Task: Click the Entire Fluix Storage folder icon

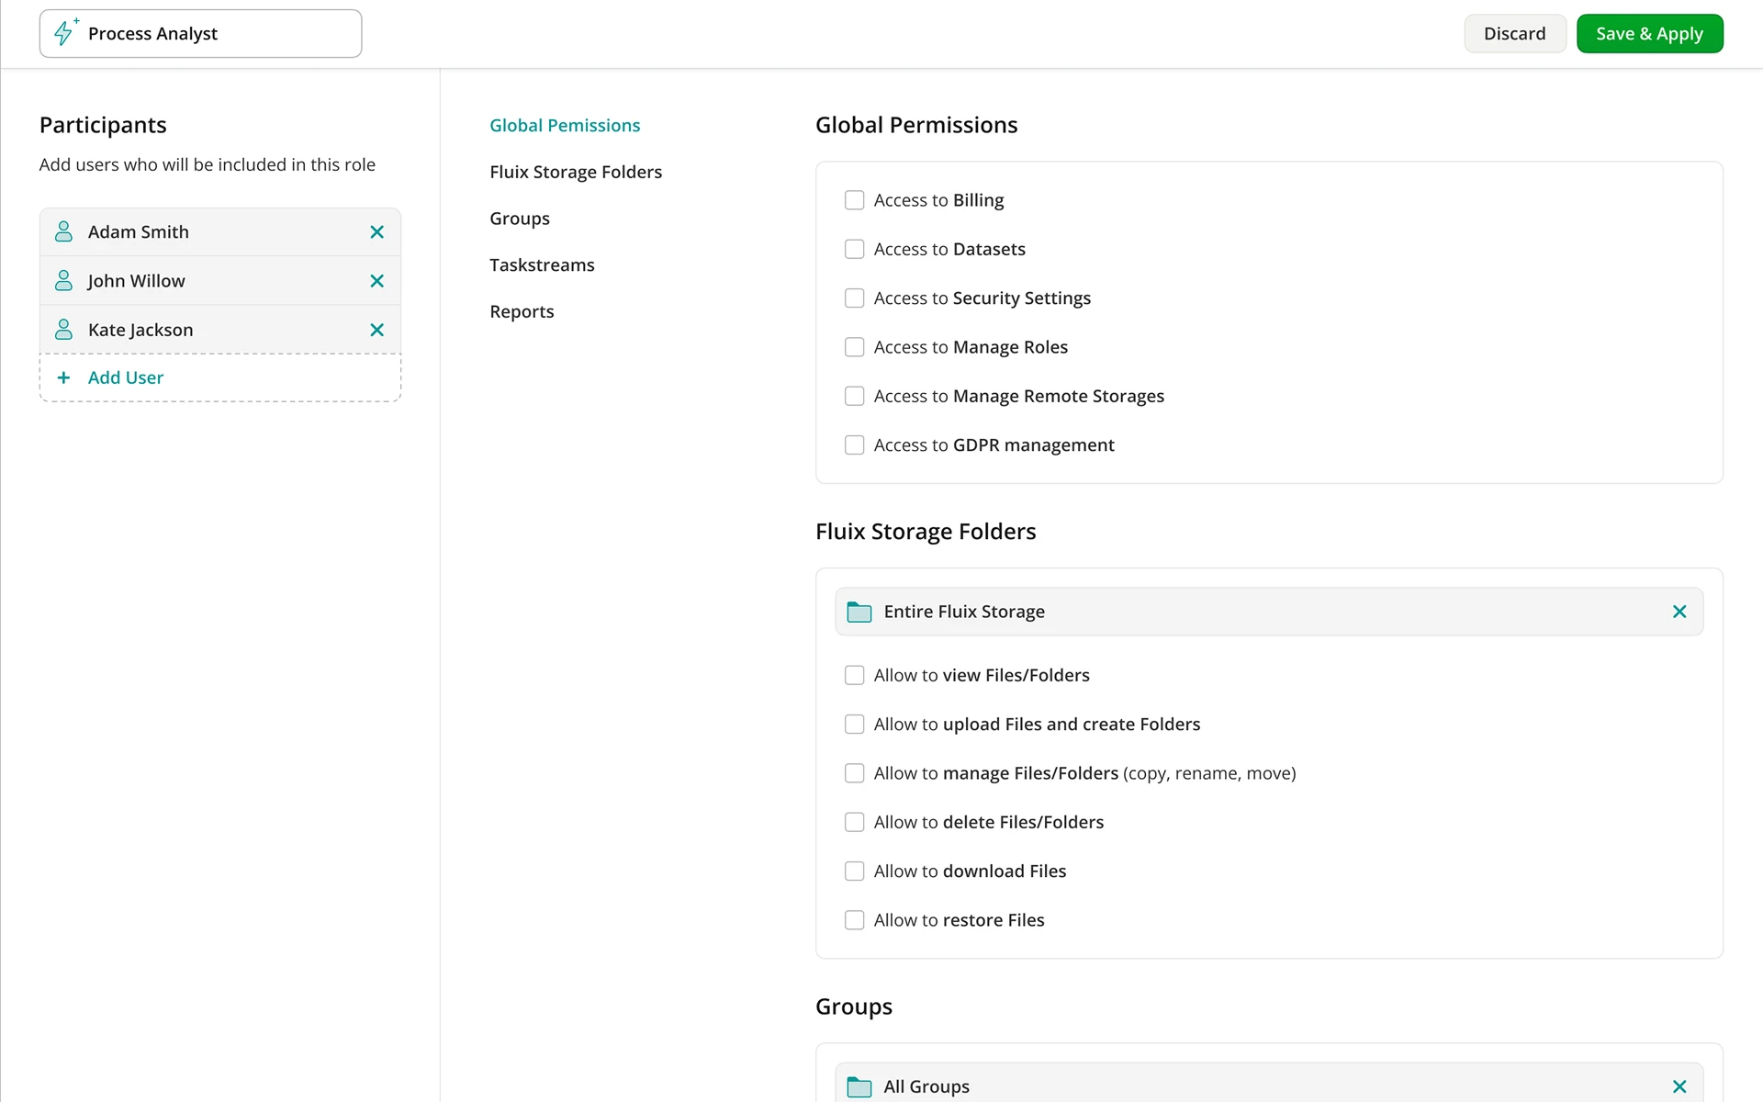Action: click(x=859, y=612)
